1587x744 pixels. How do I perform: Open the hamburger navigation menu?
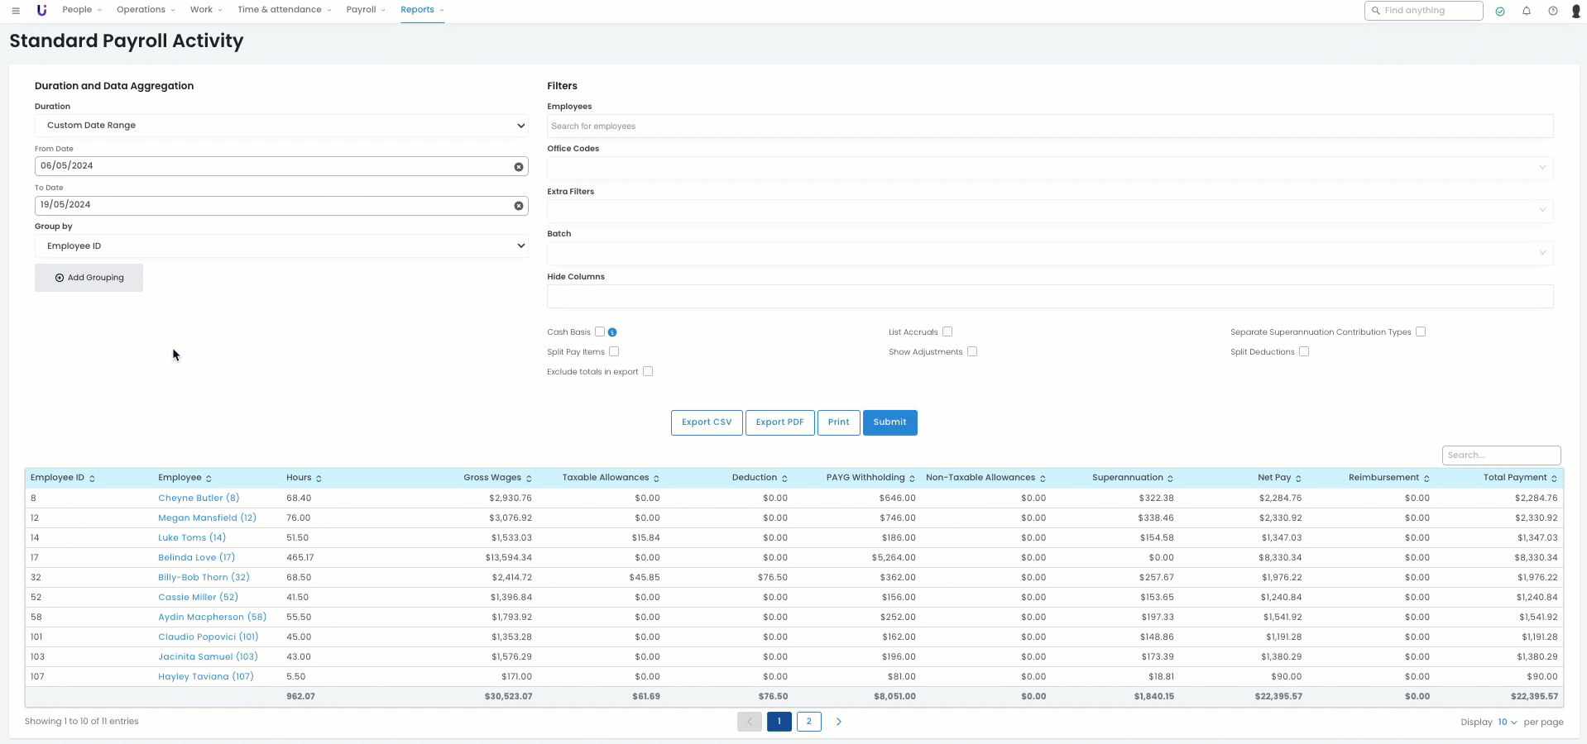[16, 11]
